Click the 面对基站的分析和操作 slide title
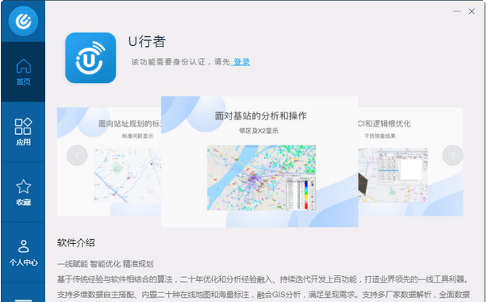The image size is (487, 302). pyautogui.click(x=261, y=116)
